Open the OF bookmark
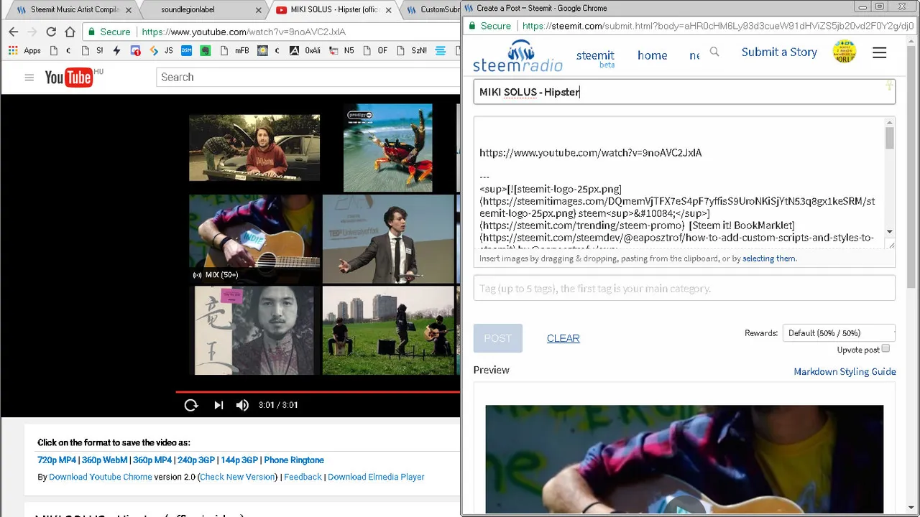The image size is (920, 517). 376,51
